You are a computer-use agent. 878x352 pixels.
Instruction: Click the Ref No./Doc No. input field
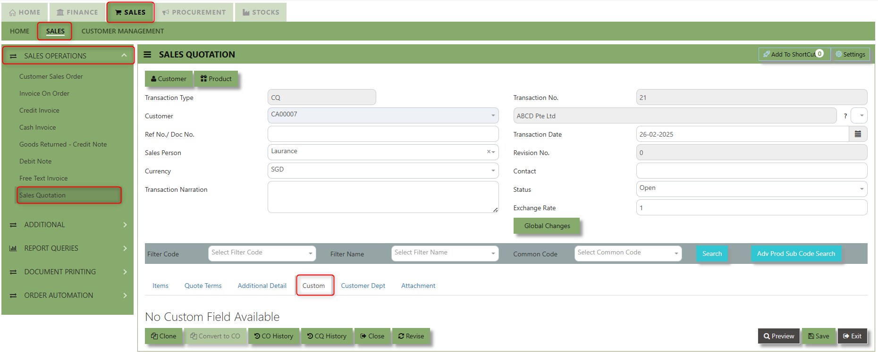pos(383,134)
